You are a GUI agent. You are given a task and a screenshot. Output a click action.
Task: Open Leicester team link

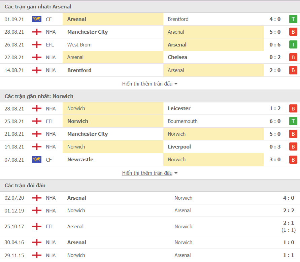coord(179,108)
